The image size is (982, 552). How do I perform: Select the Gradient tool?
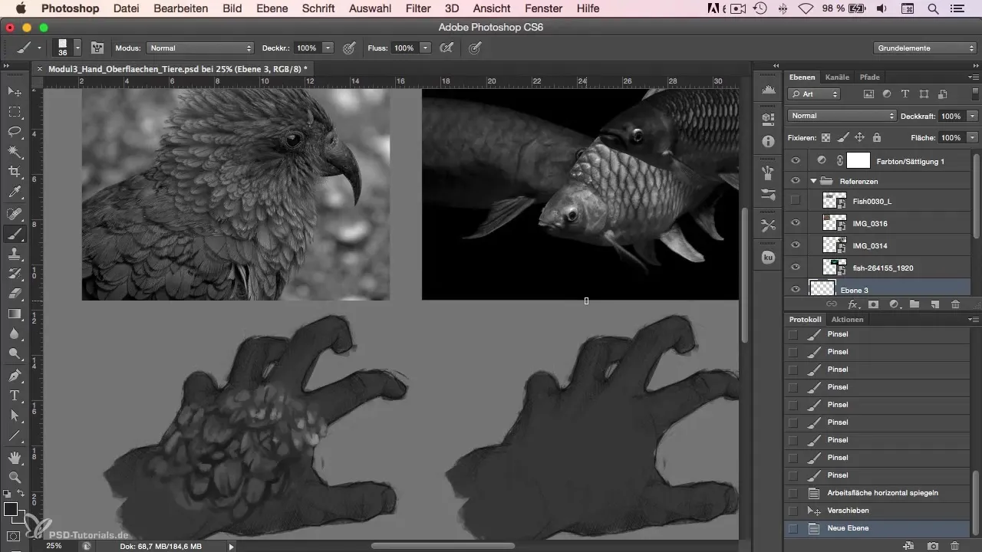tap(15, 314)
